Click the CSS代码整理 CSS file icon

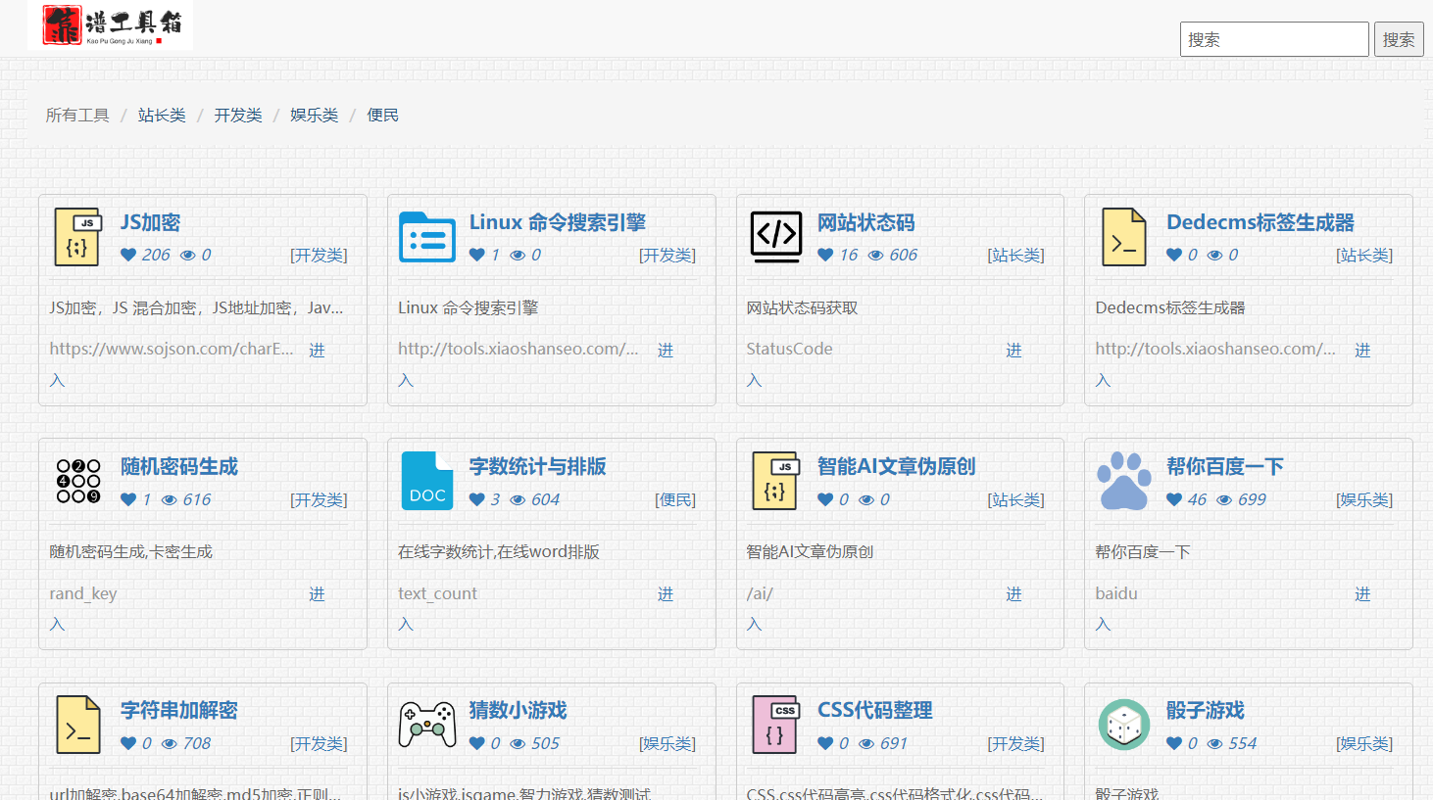pyautogui.click(x=776, y=725)
